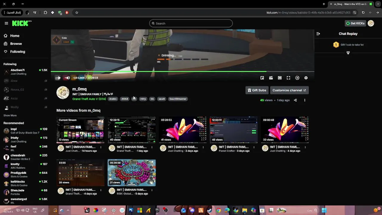
Task: Open the media control toolbar icon
Action: coord(35,13)
